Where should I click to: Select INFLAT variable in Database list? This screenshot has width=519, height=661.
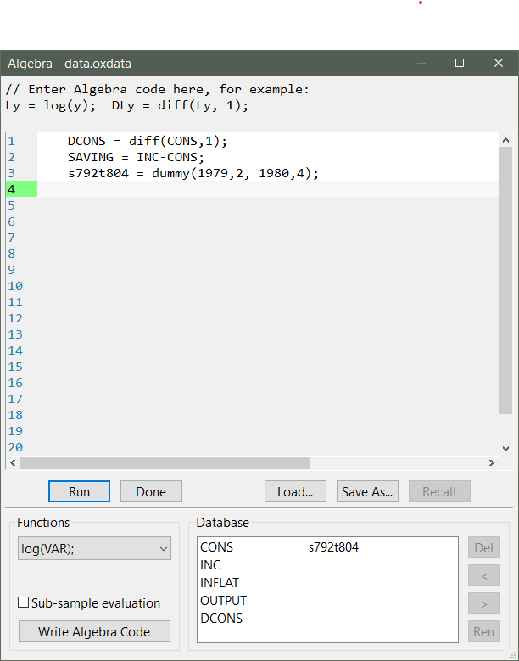coord(220,583)
